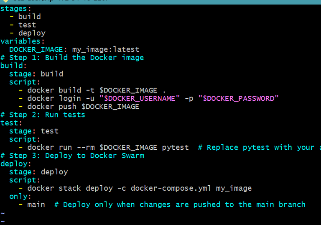Click the comment 'Step 2: Run tests'
This screenshot has height=225, width=321.
[x=47, y=115]
